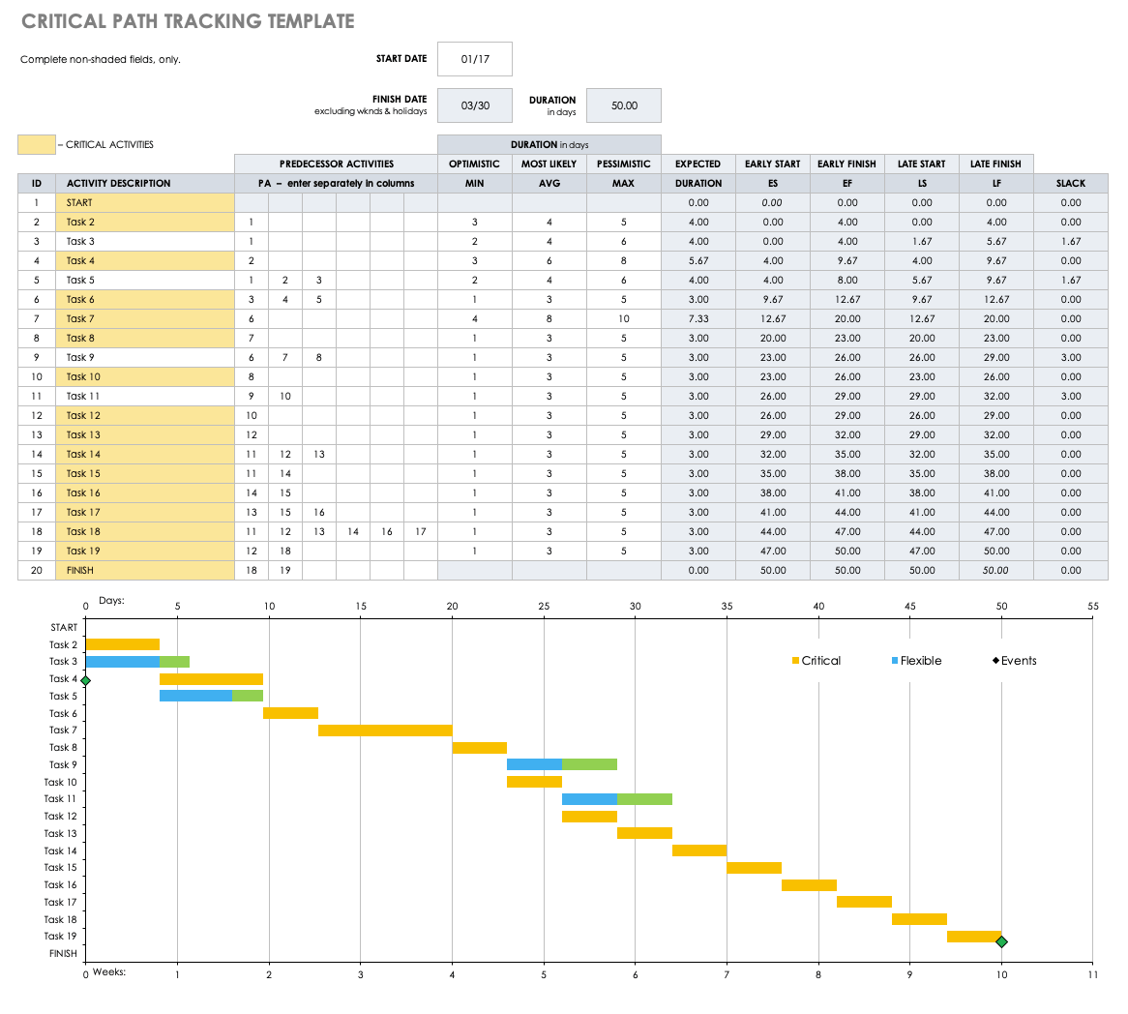Image resolution: width=1128 pixels, height=1014 pixels.
Task: Click the DURATION field showing 50.00
Action: coord(624,104)
